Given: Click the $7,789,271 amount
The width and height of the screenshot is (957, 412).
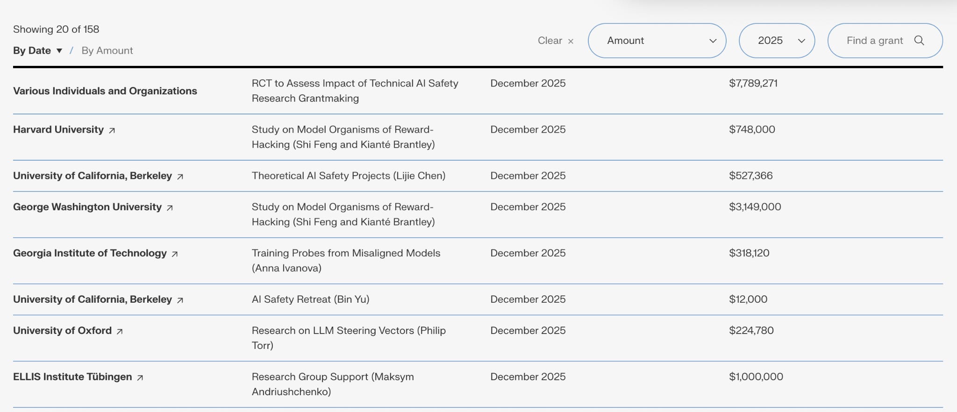Looking at the screenshot, I should tap(753, 83).
